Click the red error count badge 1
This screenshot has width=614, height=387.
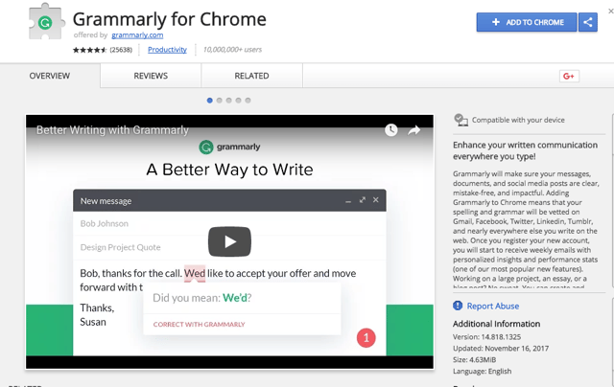pyautogui.click(x=366, y=338)
